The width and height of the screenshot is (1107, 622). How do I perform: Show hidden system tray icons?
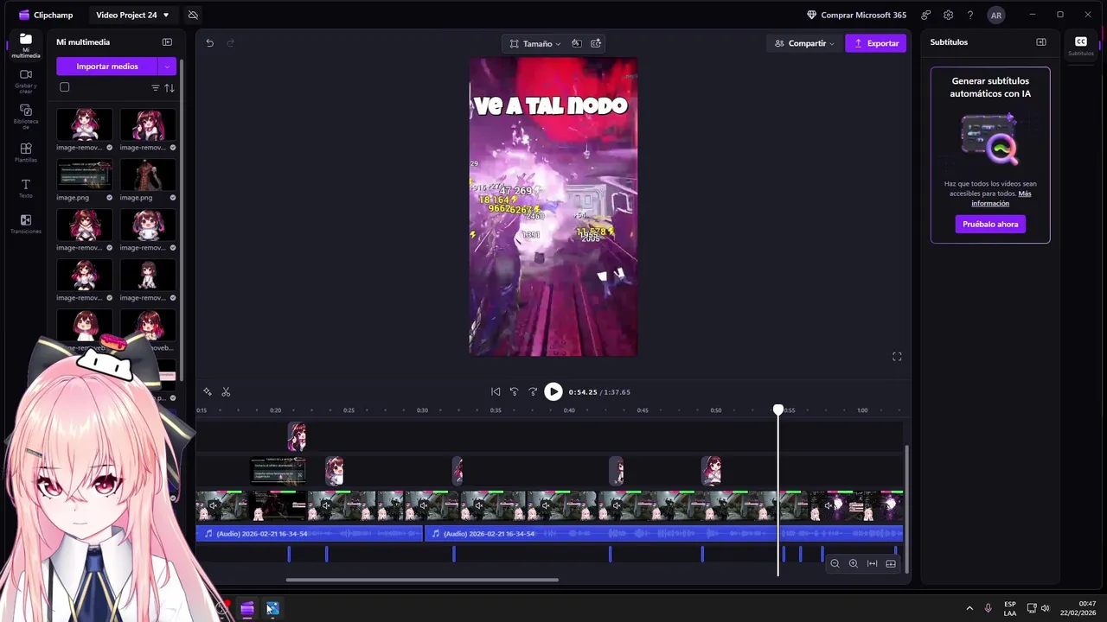coord(969,608)
